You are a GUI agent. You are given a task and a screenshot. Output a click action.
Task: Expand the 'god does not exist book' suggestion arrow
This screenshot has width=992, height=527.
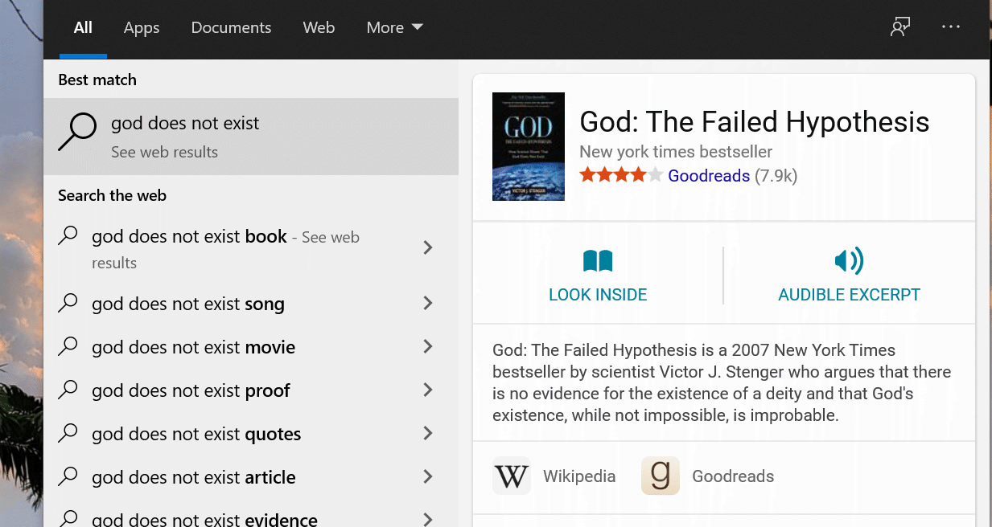point(428,247)
